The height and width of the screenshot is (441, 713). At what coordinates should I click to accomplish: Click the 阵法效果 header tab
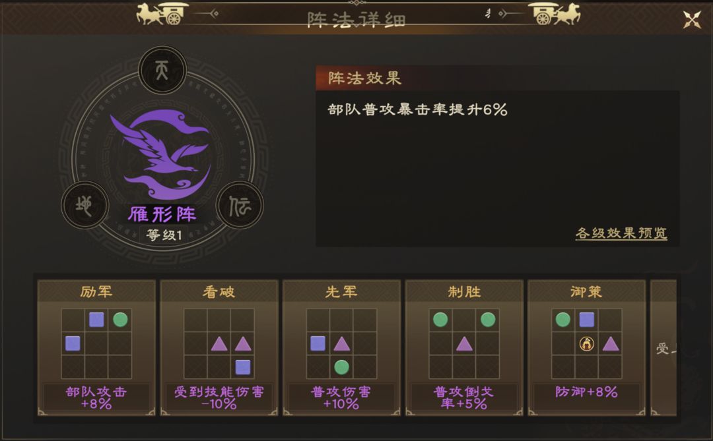click(364, 78)
